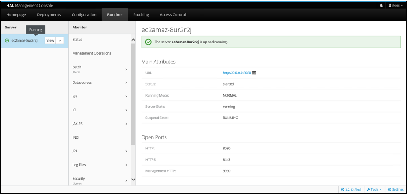408x194 pixels.
Task: Click the Monitor column scrollbar thumb
Action: (133, 94)
